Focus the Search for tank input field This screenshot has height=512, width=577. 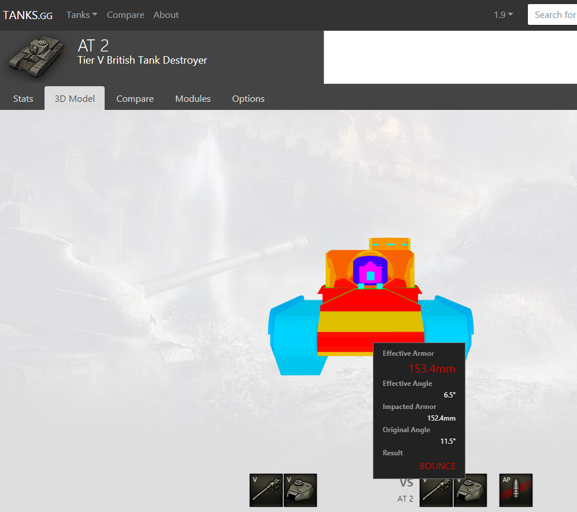[x=552, y=14]
